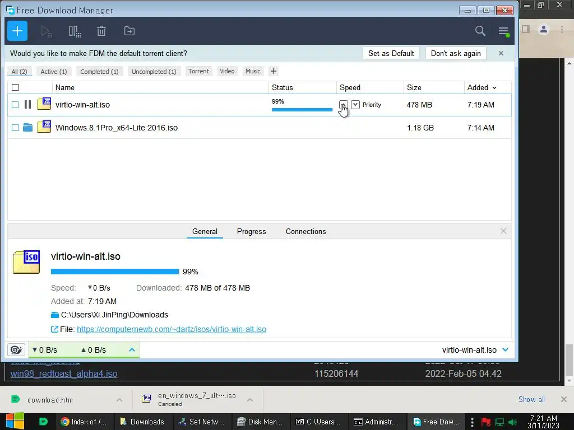Switch to the Connections details tab
The image size is (574, 430).
pyautogui.click(x=305, y=231)
